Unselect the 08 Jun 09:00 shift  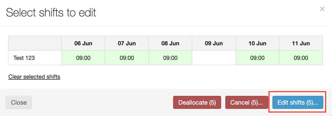pyautogui.click(x=170, y=58)
